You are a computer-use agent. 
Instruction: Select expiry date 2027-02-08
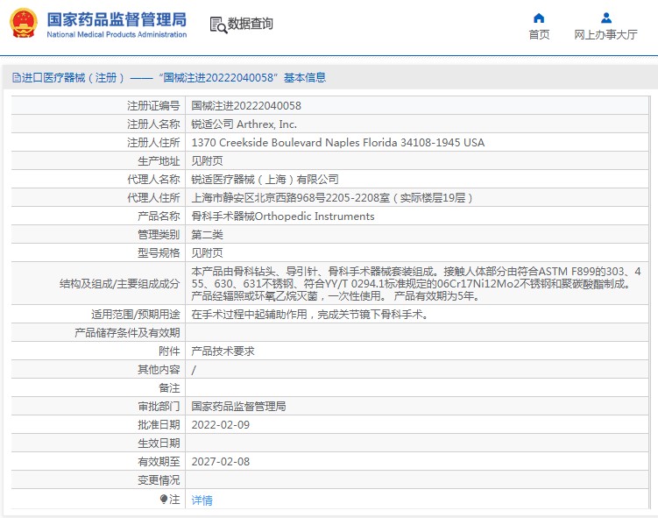pos(221,462)
